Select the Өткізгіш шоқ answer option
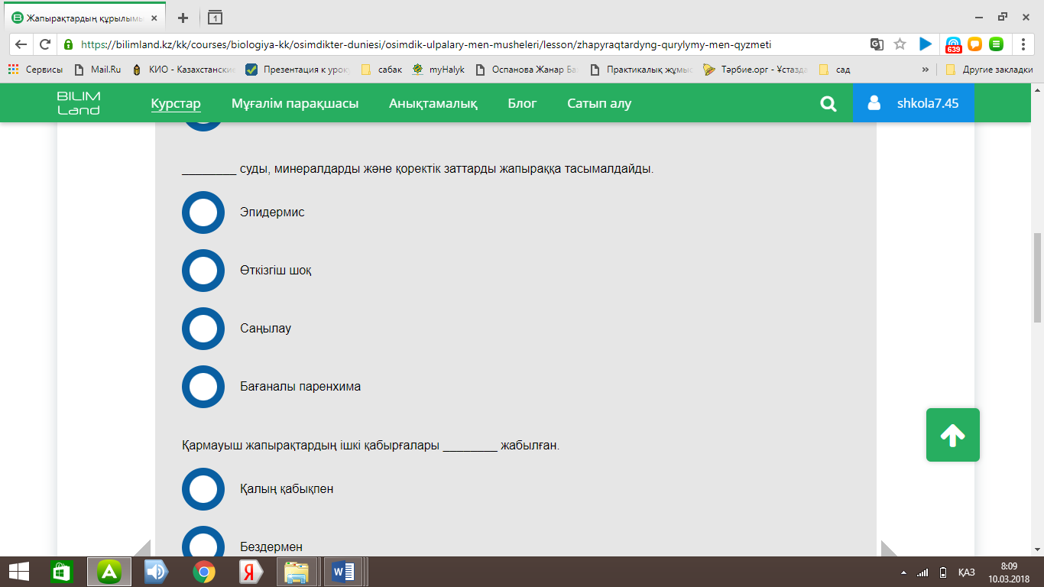Image resolution: width=1044 pixels, height=587 pixels. click(x=203, y=271)
